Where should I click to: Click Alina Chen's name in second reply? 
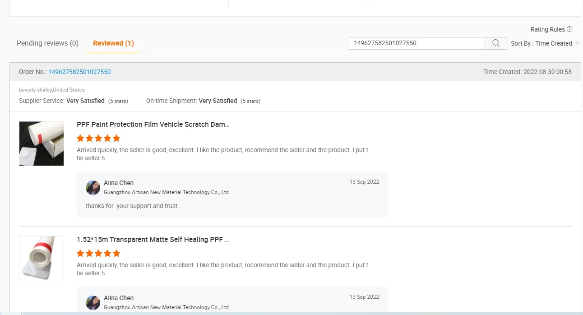click(x=119, y=298)
